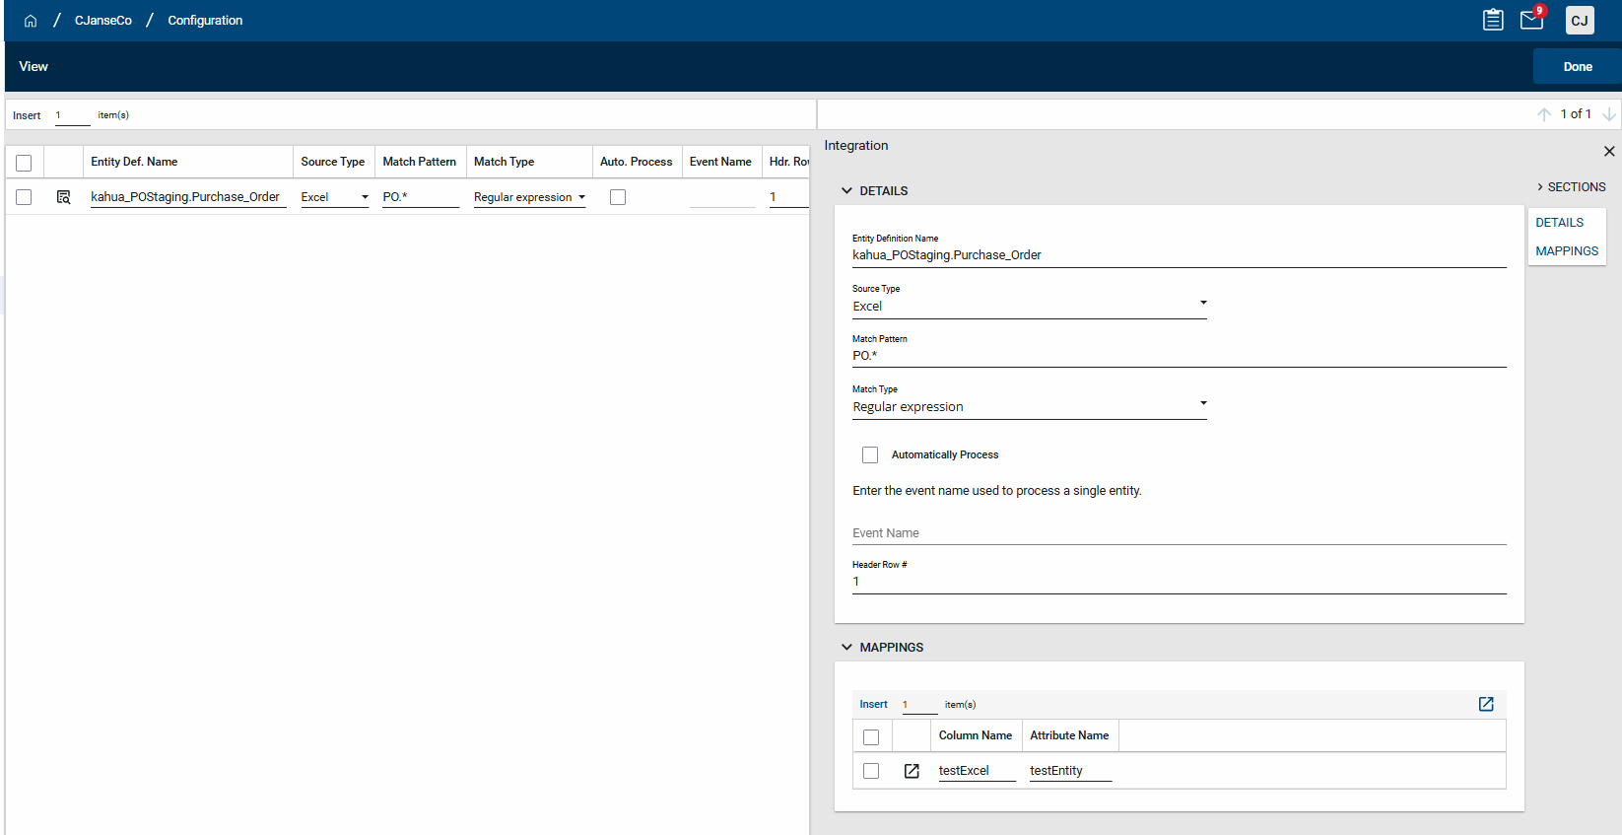Focus the Header Row # field

[1180, 582]
